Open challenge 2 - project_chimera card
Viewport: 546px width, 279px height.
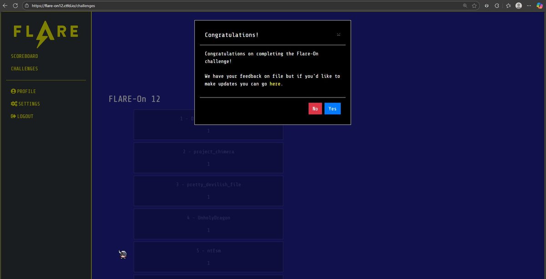tap(208, 157)
